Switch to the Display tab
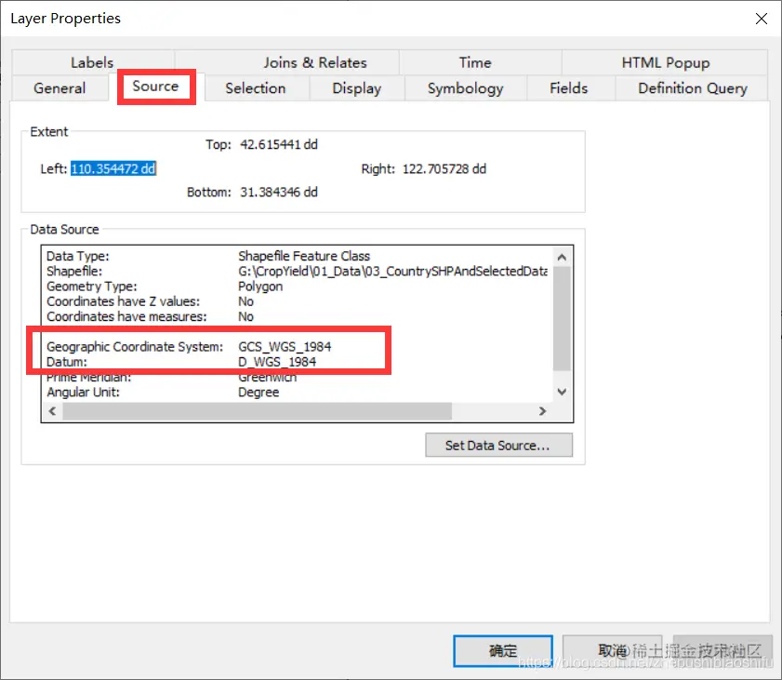This screenshot has width=782, height=680. (x=356, y=88)
